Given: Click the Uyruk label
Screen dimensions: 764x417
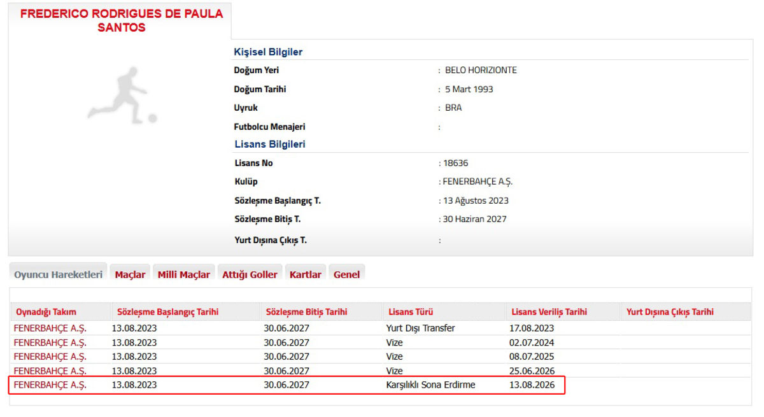Looking at the screenshot, I should tap(246, 108).
